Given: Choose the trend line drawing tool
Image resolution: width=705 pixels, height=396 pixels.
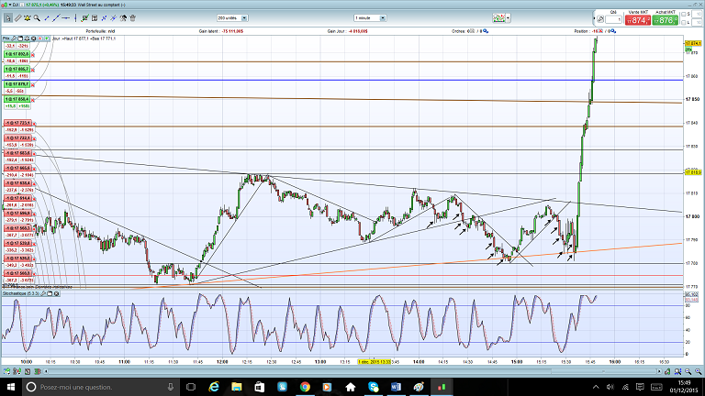Looking at the screenshot, I should [x=56, y=18].
